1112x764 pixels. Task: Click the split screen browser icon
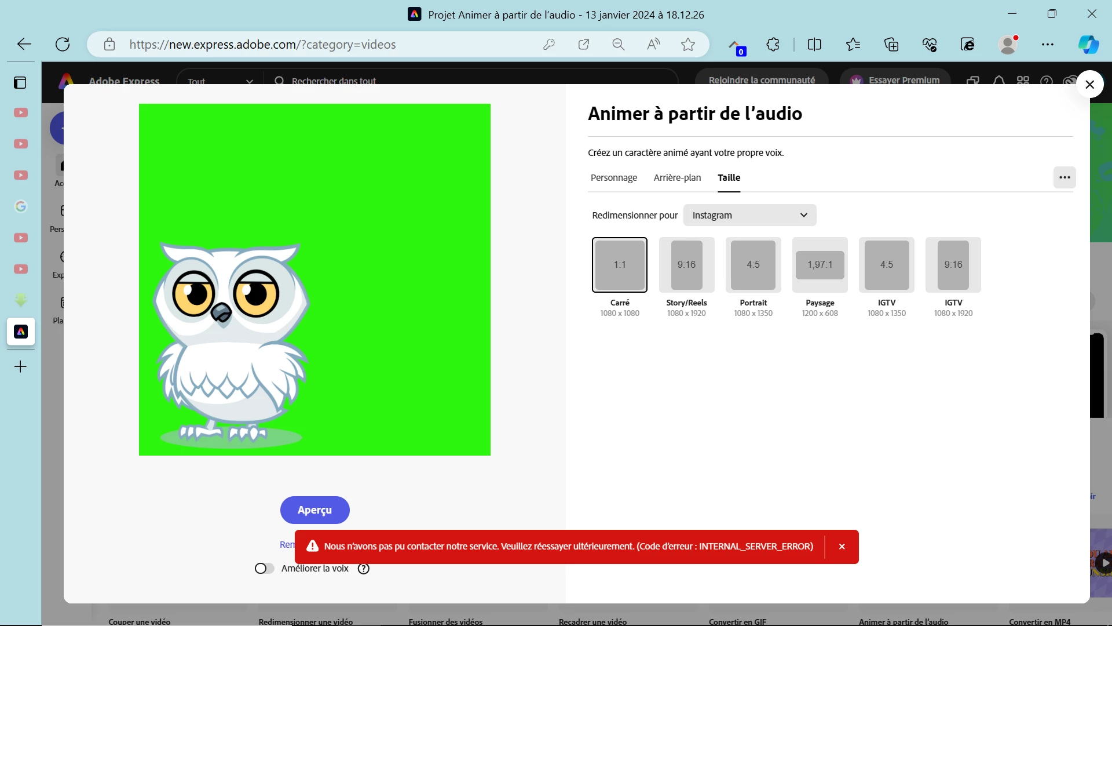814,45
